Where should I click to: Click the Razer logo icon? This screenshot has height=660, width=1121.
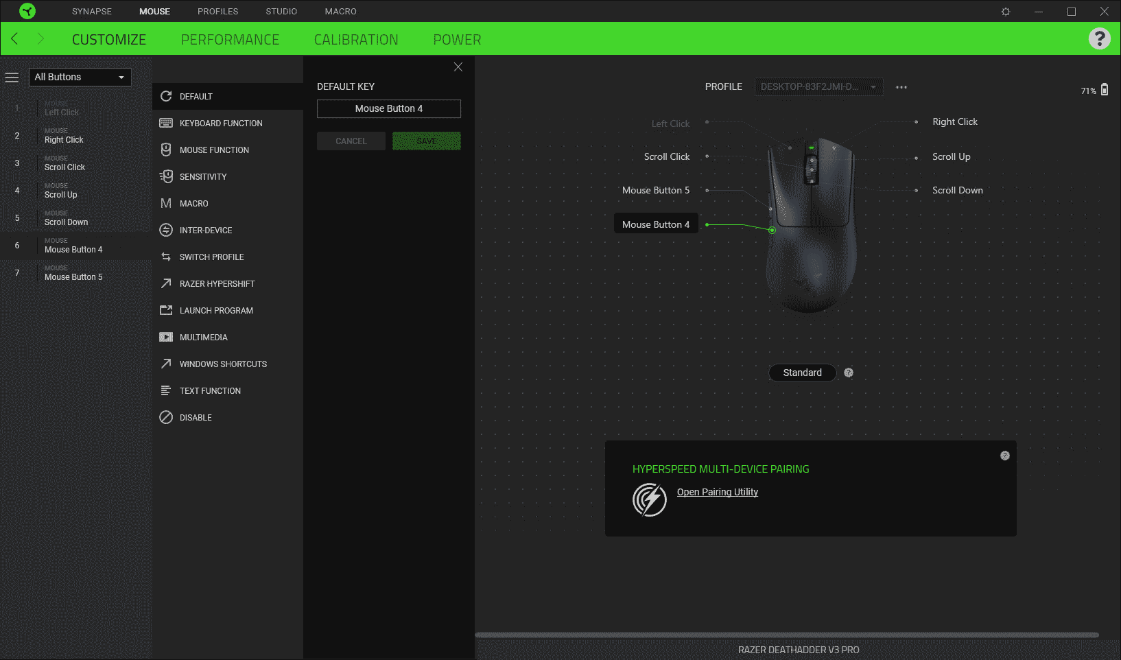click(x=27, y=11)
